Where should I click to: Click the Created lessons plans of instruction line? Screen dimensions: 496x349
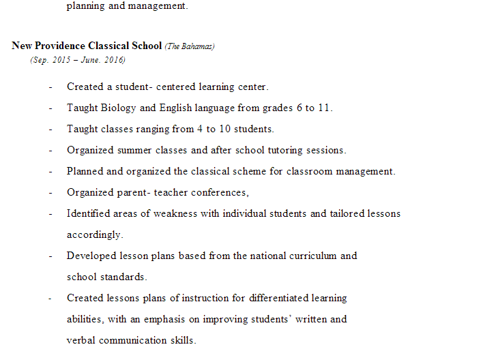(x=207, y=298)
